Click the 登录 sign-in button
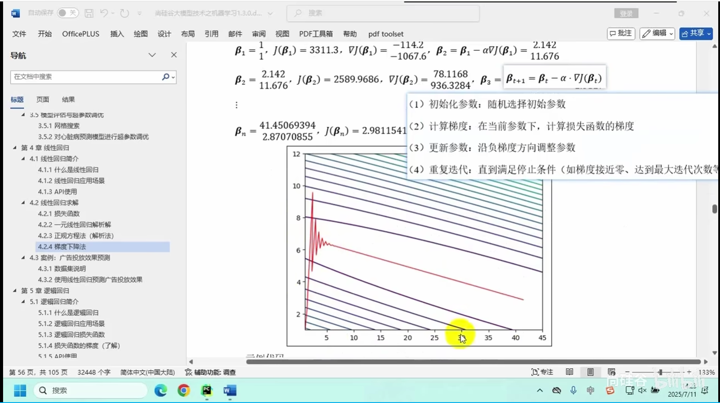 (626, 14)
